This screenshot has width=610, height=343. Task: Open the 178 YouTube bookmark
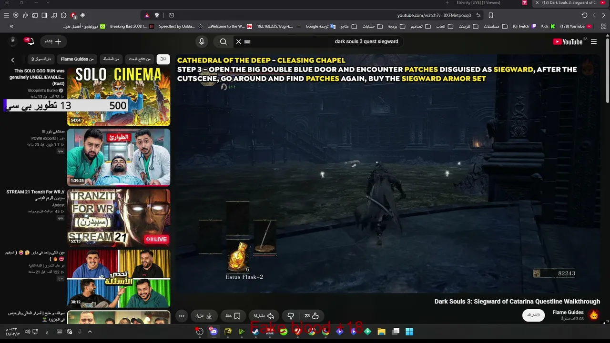pos(576,27)
